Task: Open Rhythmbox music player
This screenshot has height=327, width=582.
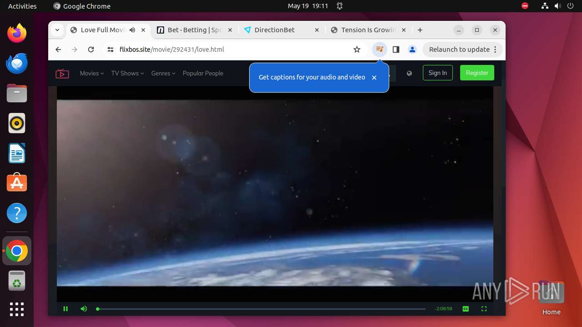Action: [x=17, y=123]
